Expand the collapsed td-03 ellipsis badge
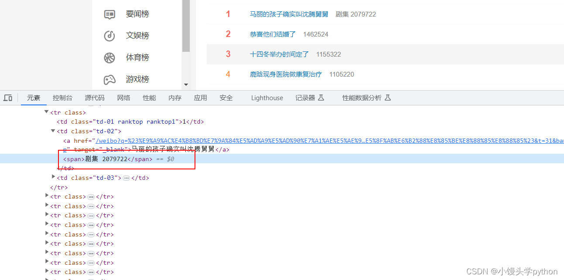Image resolution: width=564 pixels, height=280 pixels. (126, 178)
